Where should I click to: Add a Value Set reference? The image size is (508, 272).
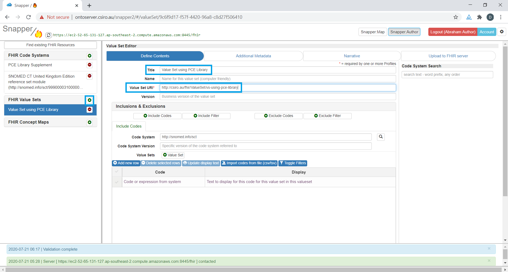173,155
